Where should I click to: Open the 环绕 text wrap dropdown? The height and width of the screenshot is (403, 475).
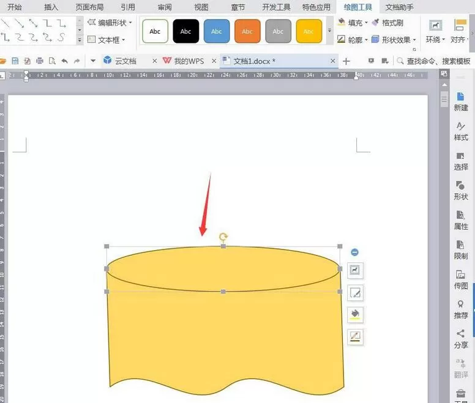pyautogui.click(x=435, y=31)
